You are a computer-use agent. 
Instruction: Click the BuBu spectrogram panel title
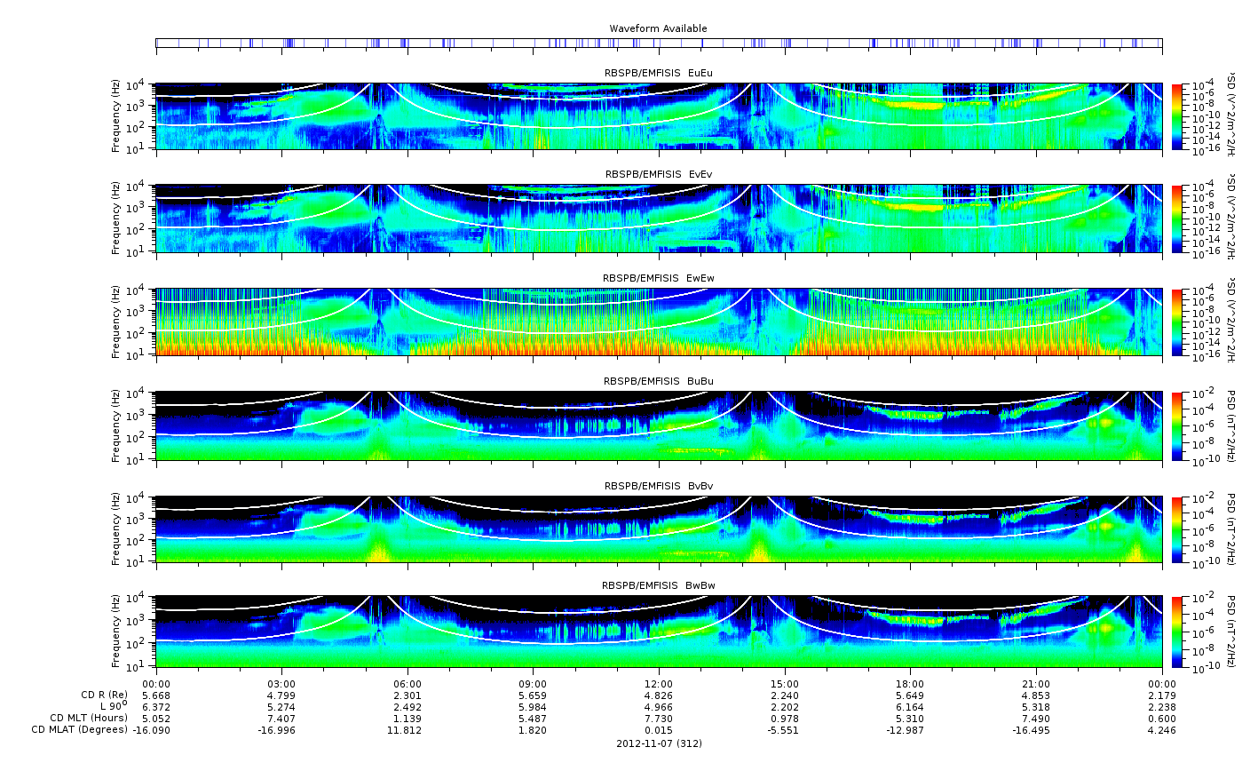658,381
